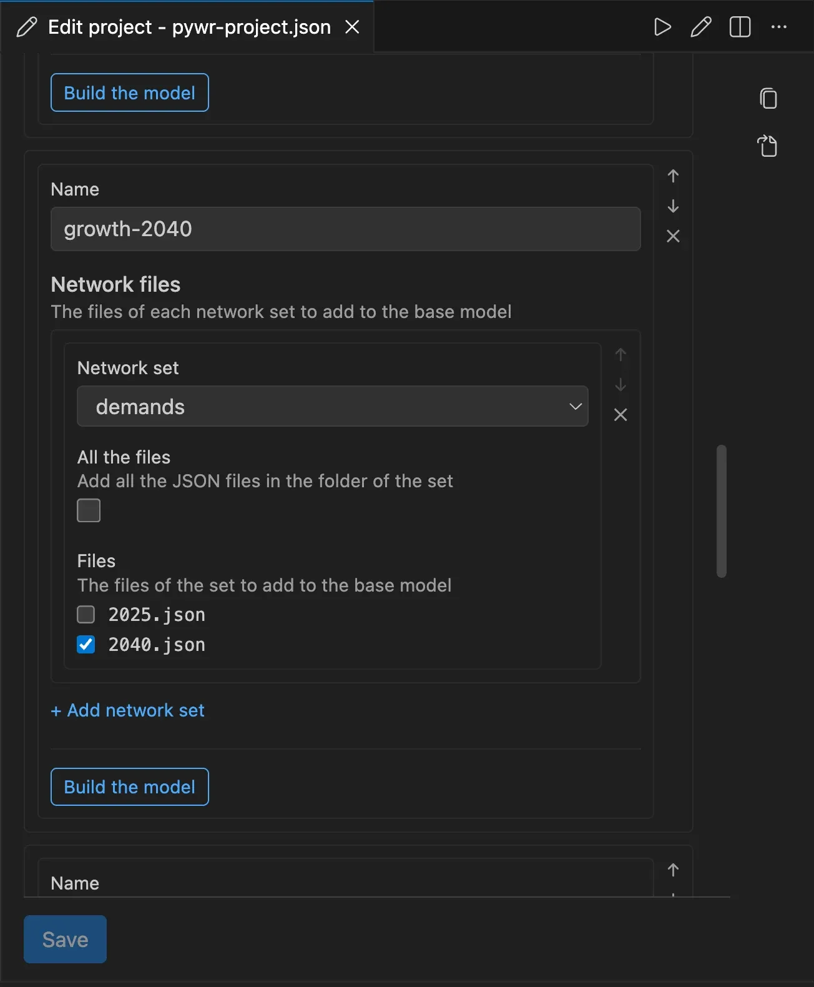The height and width of the screenshot is (987, 814).
Task: Check the 2025.json file checkbox
Action: point(86,615)
